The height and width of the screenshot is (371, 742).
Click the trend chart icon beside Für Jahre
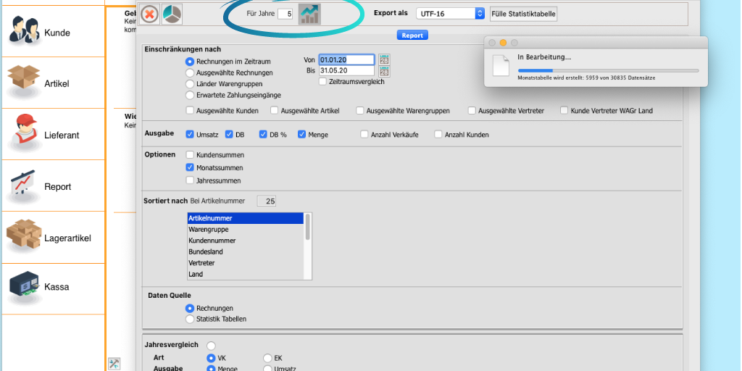tap(309, 14)
